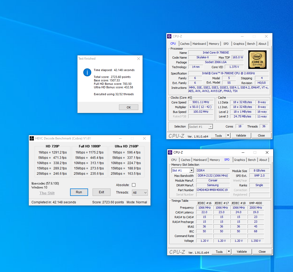
Task: Click the Module Manuf. Corsair field
Action: pyautogui.click(x=213, y=180)
